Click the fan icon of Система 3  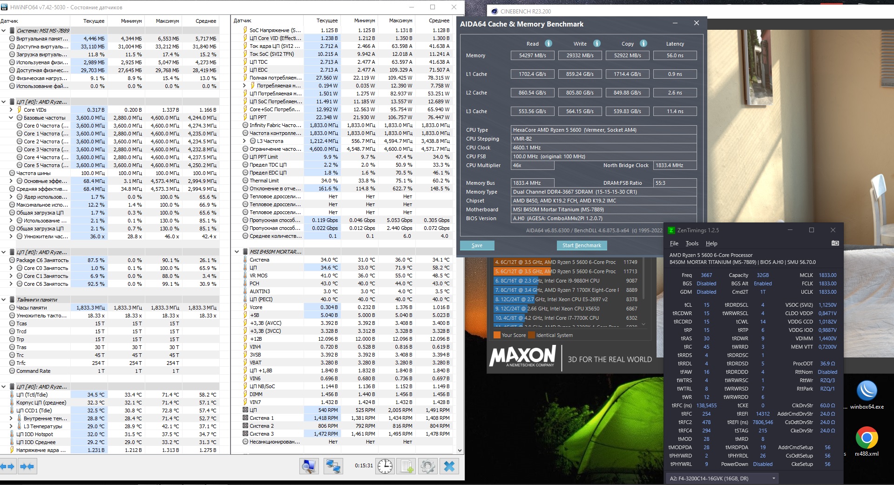[x=245, y=434]
